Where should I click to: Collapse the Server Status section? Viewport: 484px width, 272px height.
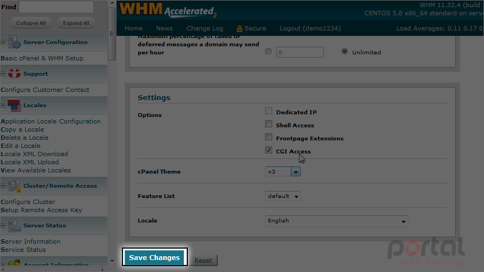[x=3, y=225]
